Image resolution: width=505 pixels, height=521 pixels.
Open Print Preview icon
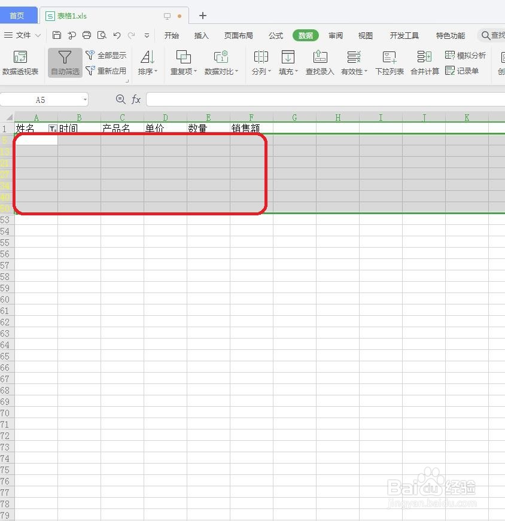(x=102, y=35)
